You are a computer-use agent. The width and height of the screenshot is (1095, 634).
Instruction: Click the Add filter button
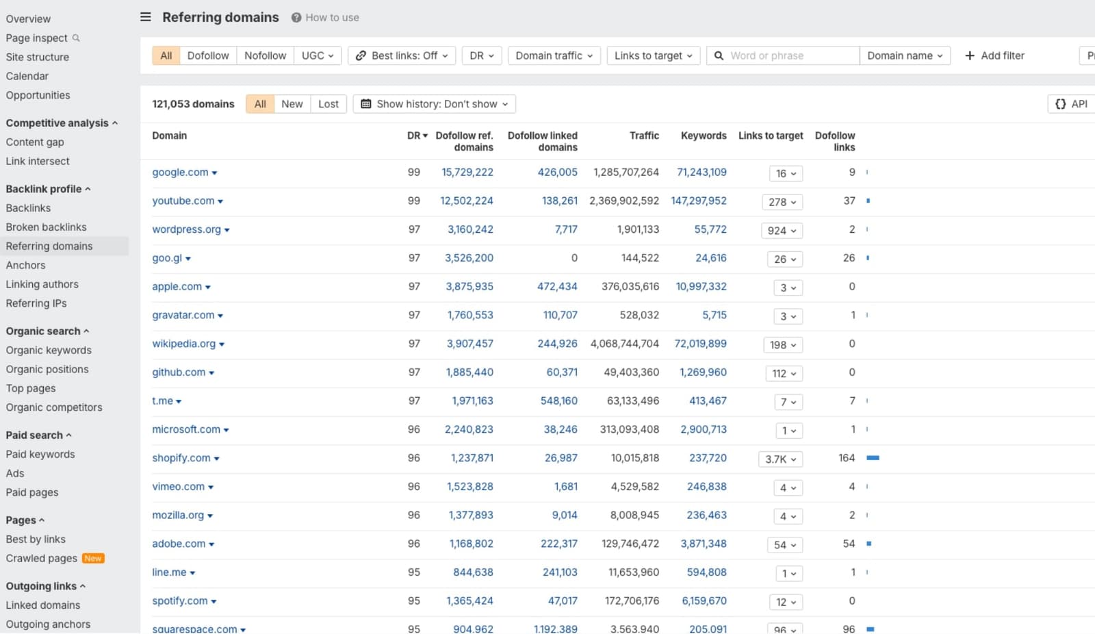point(994,55)
